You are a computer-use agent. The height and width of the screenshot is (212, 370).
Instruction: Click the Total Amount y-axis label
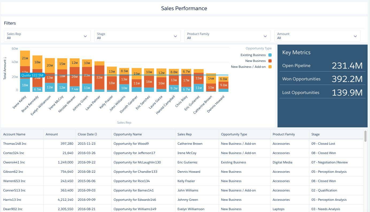(x=5, y=68)
